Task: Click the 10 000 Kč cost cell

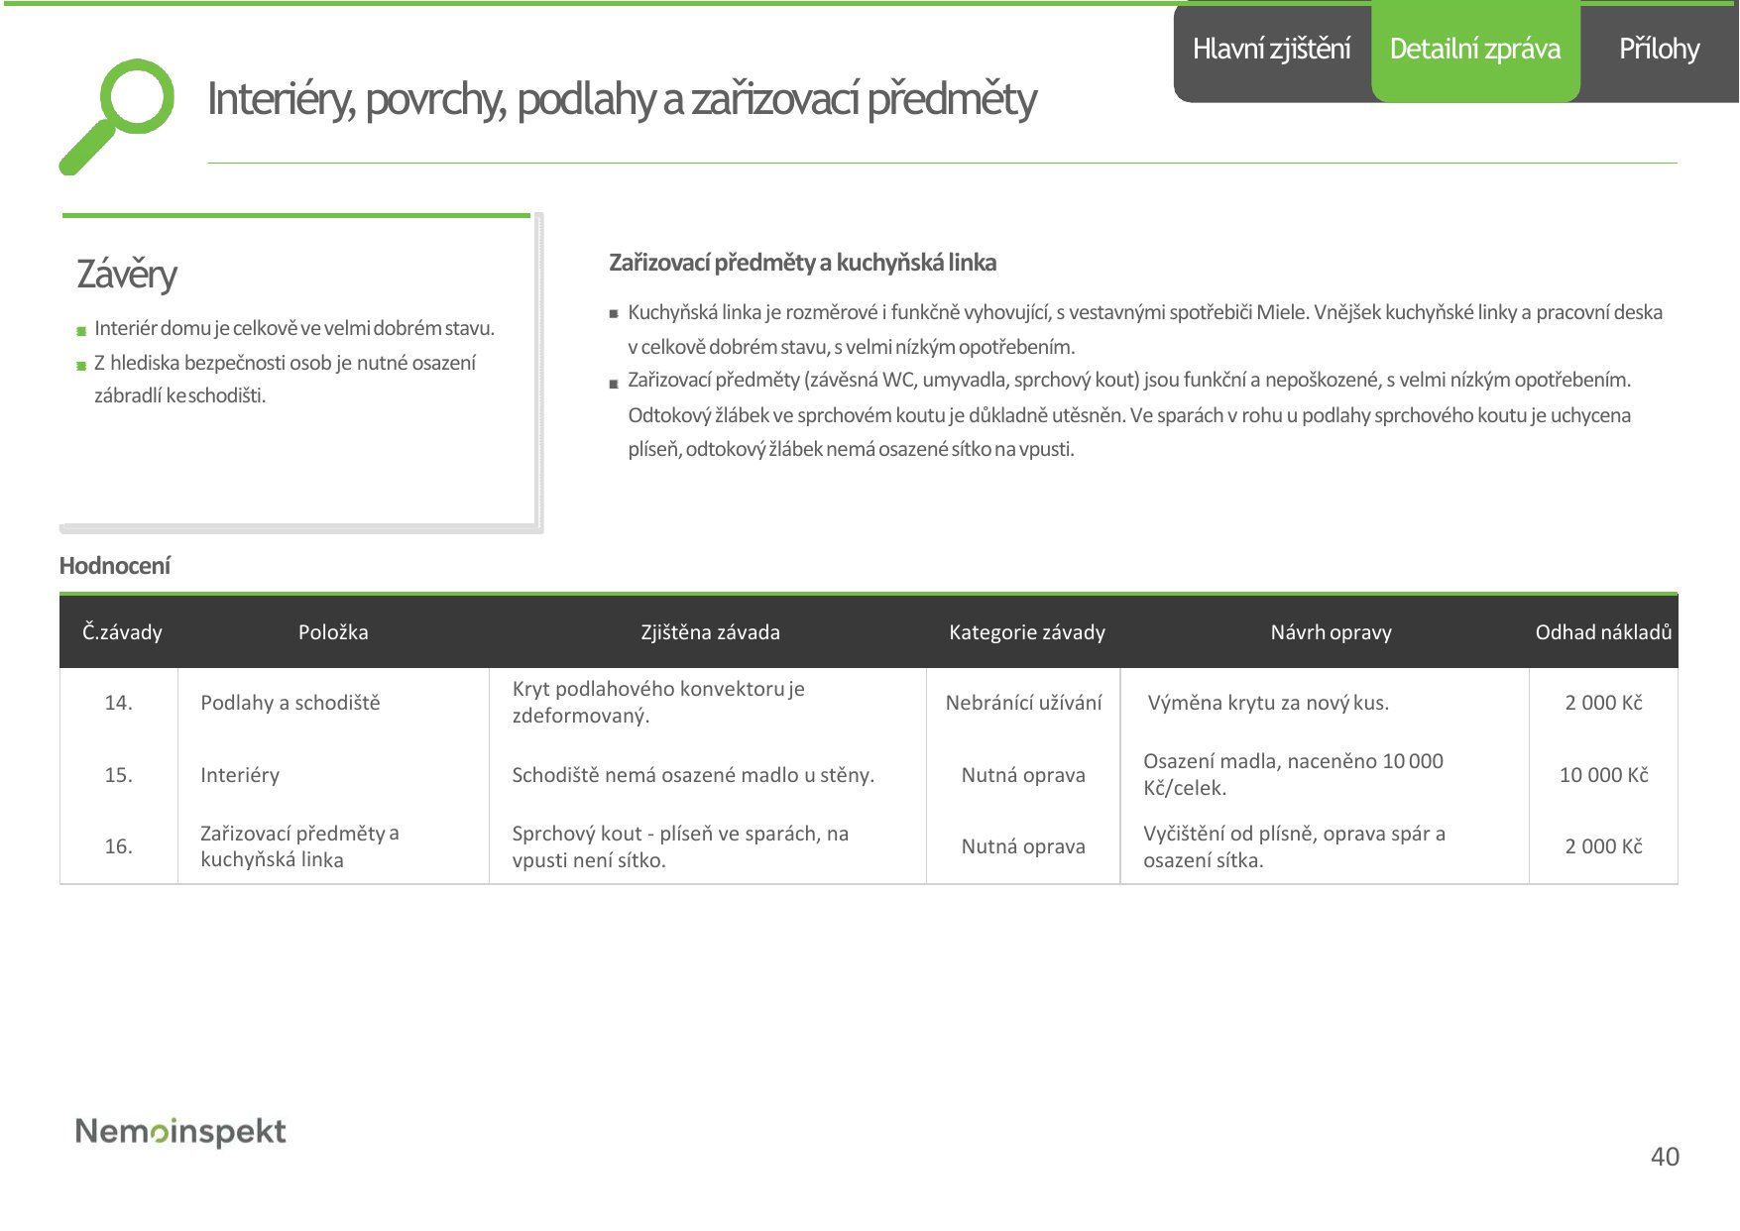Action: point(1603,775)
